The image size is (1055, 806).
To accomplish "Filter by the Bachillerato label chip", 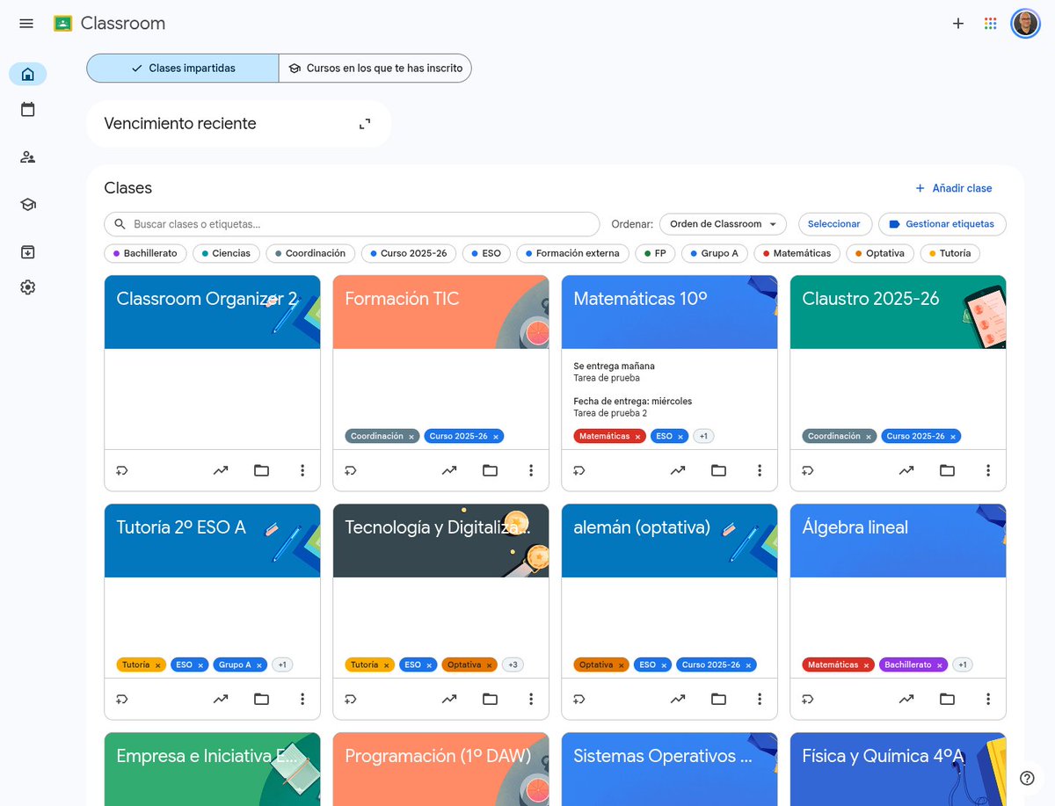I will (x=145, y=253).
